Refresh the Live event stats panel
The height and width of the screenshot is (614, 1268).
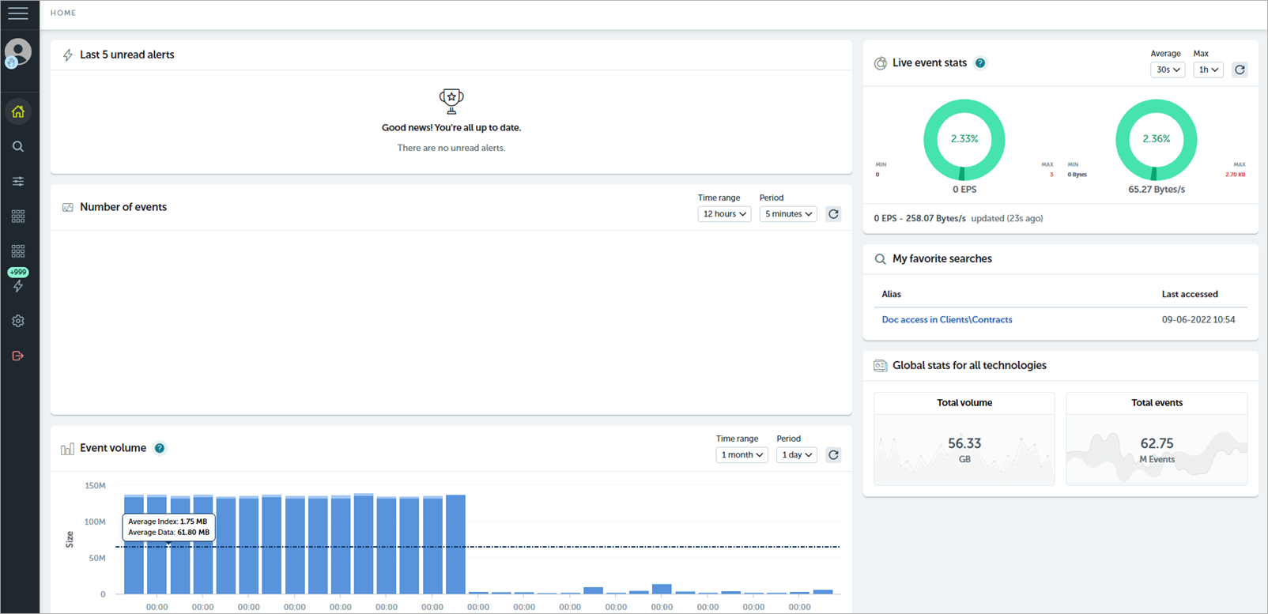click(1240, 70)
